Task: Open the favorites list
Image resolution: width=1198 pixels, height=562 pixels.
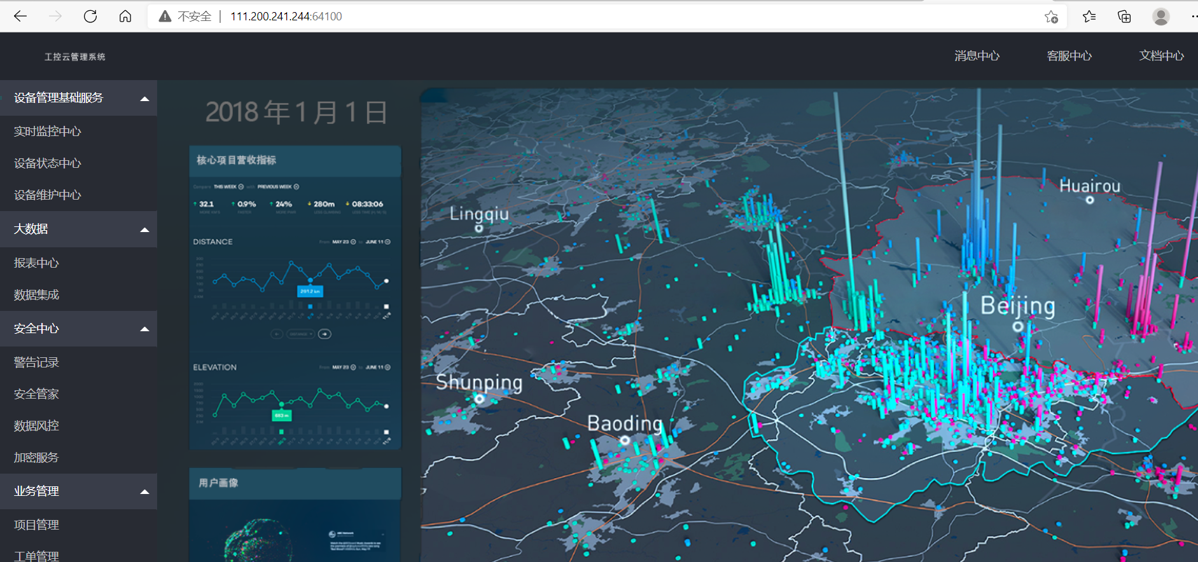Action: pyautogui.click(x=1089, y=17)
